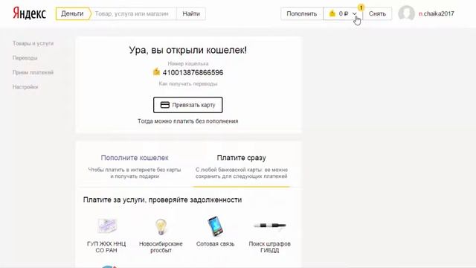Select the ГУП ЖКХ ННЦ СО РАН service icon
The width and height of the screenshot is (476, 268).
tap(107, 226)
